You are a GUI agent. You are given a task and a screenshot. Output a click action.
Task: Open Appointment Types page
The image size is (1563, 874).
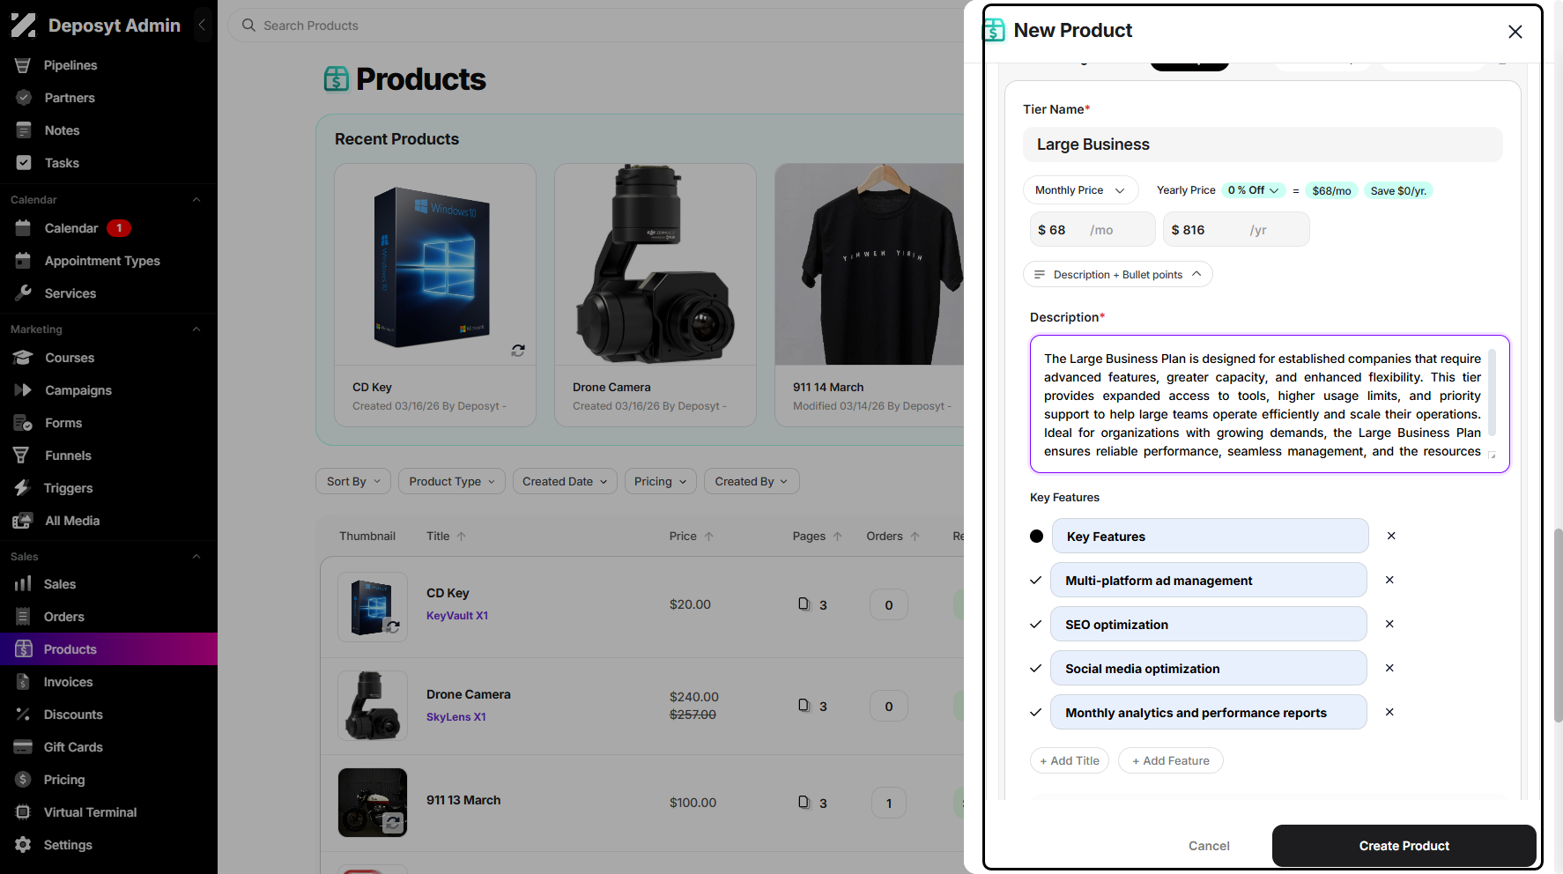[x=102, y=261]
